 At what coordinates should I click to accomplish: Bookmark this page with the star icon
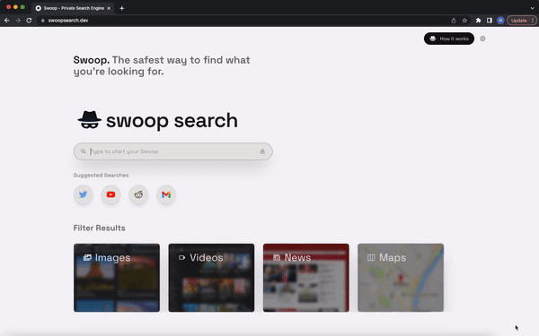click(464, 21)
